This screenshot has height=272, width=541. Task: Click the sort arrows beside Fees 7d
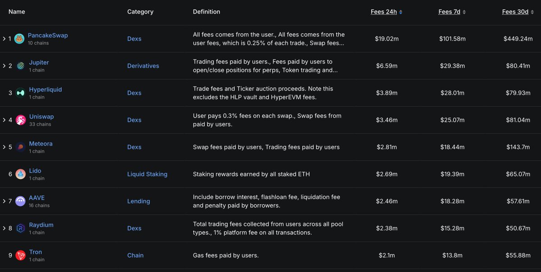point(464,12)
